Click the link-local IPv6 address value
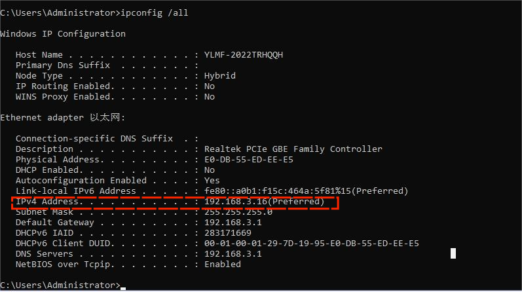 (x=307, y=191)
